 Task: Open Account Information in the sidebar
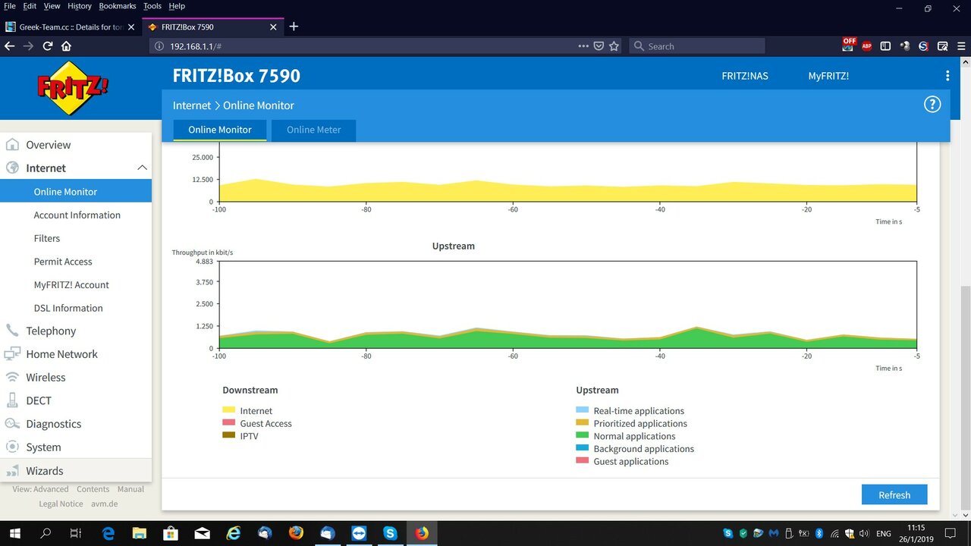(77, 215)
